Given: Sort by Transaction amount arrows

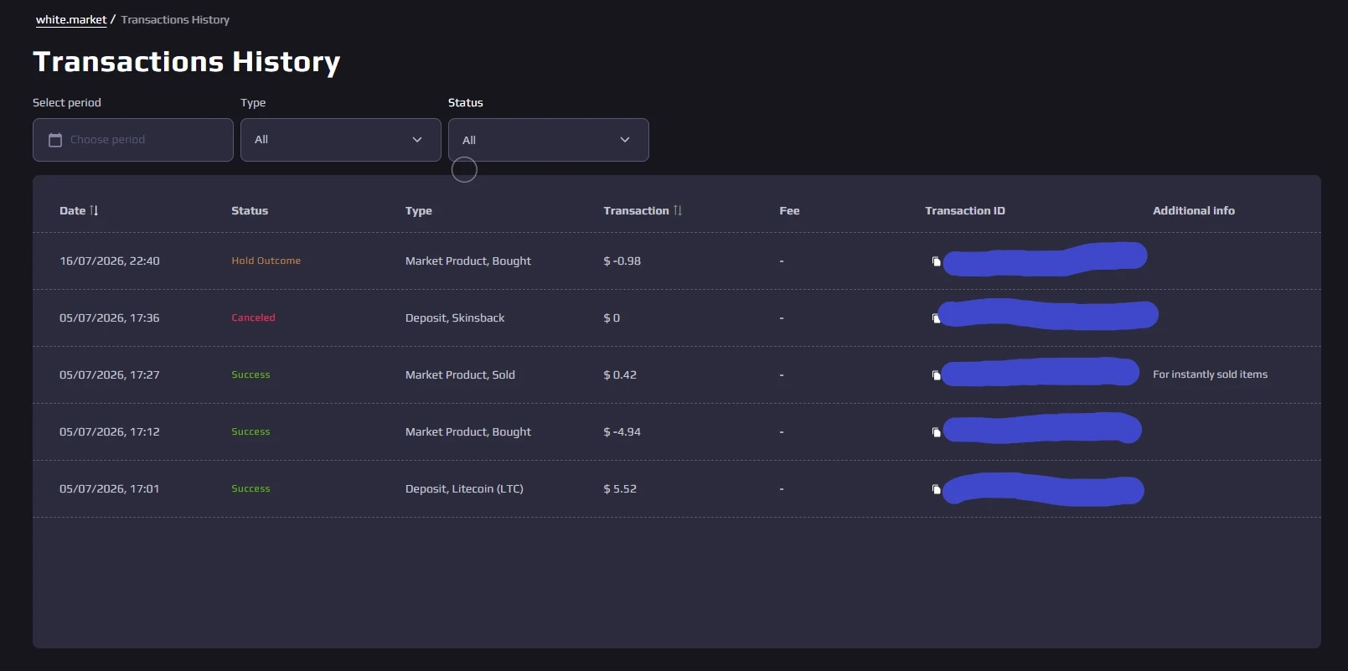Looking at the screenshot, I should 678,210.
